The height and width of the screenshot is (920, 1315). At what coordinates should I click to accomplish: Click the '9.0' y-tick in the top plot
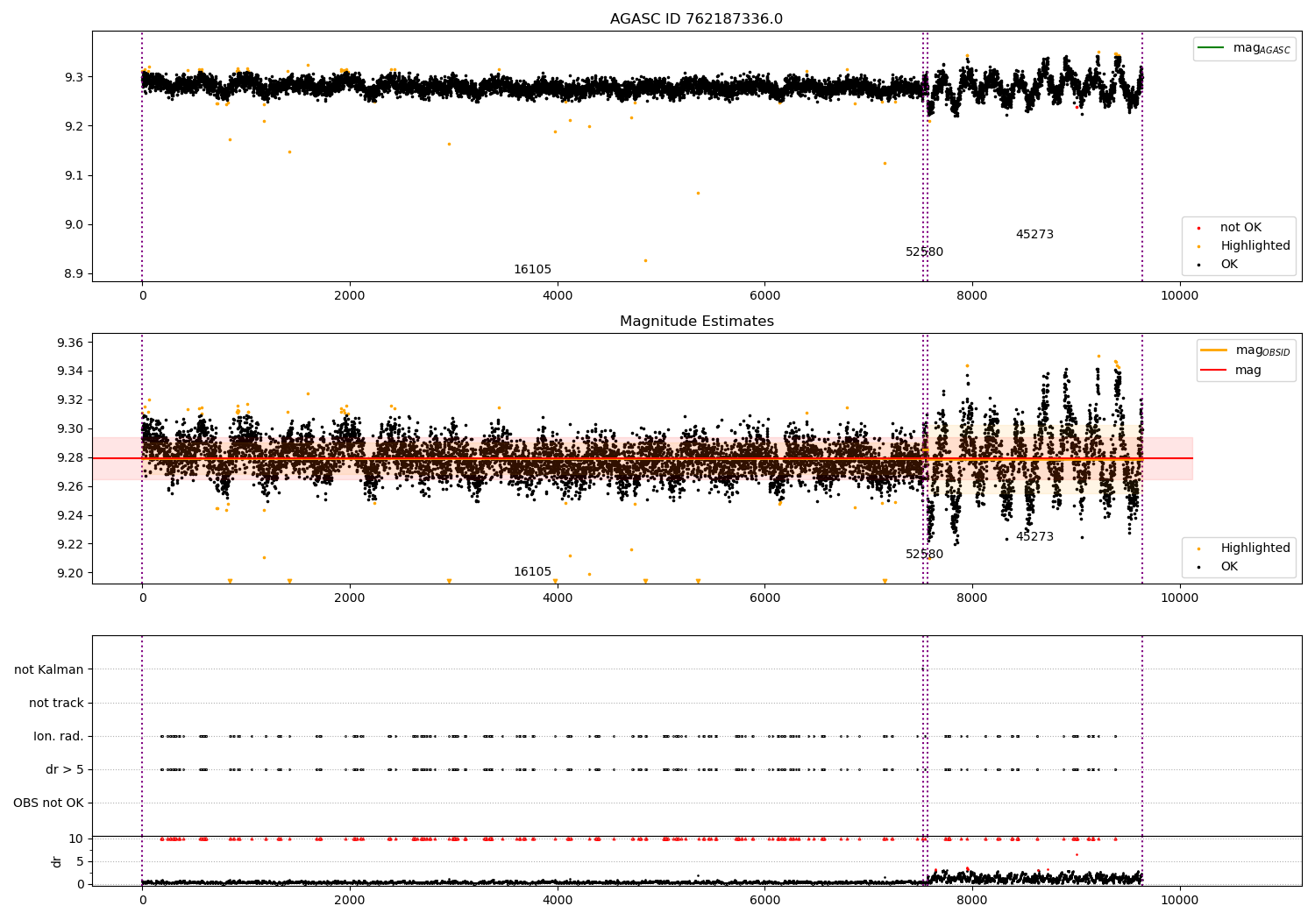(x=74, y=225)
